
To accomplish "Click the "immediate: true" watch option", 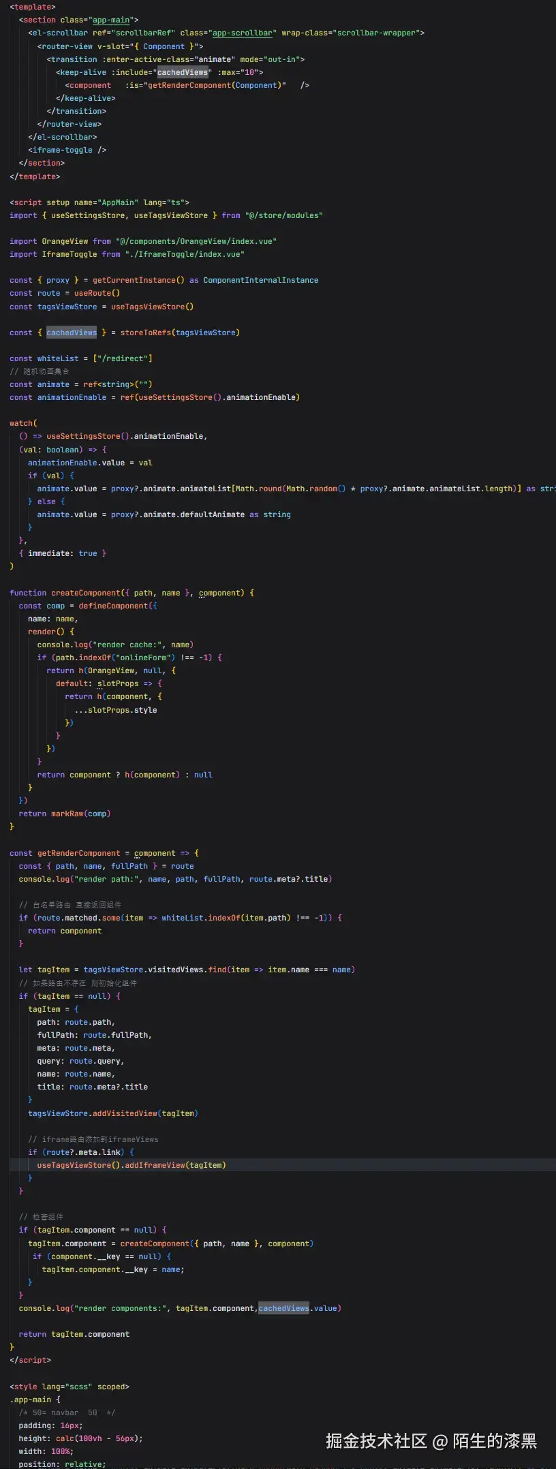I will [x=62, y=553].
